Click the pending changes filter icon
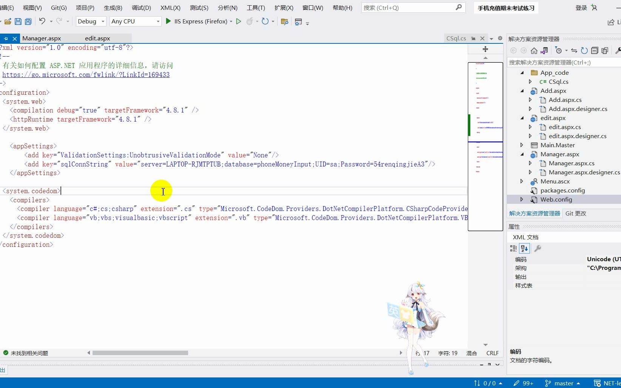 click(559, 51)
